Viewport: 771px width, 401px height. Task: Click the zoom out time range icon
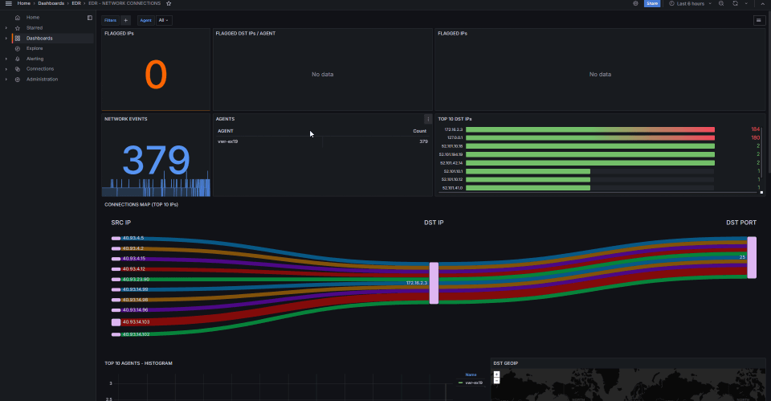721,4
